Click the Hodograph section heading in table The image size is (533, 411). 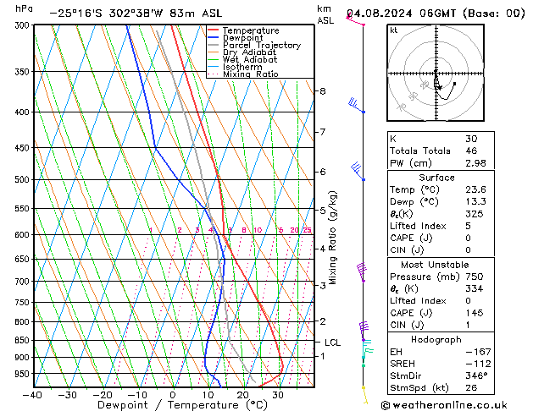[436, 340]
